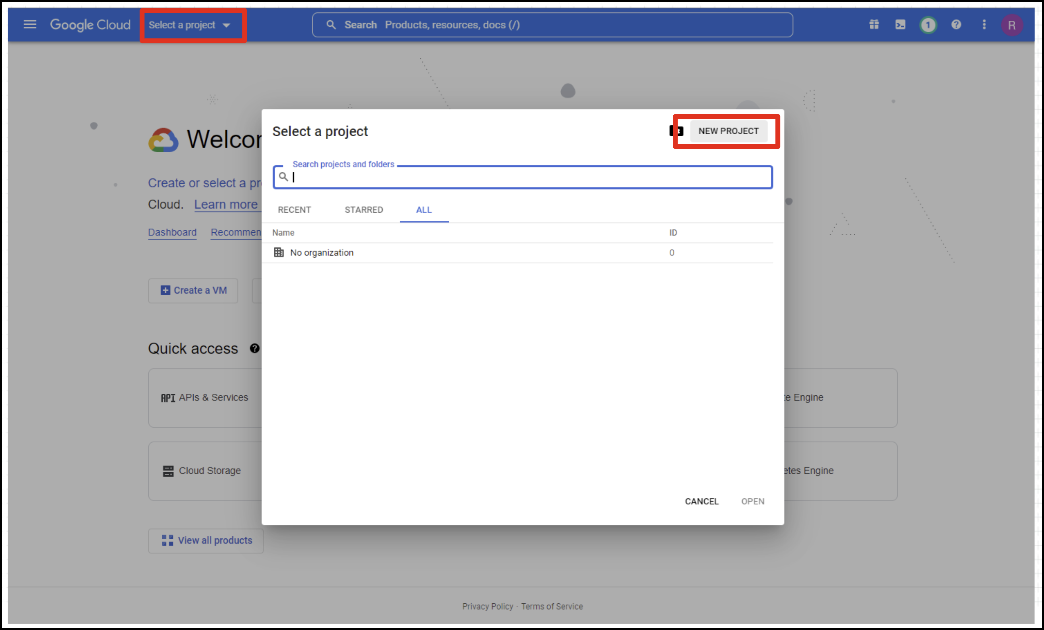Open the Select a project dropdown
1044x630 pixels.
[x=189, y=25]
